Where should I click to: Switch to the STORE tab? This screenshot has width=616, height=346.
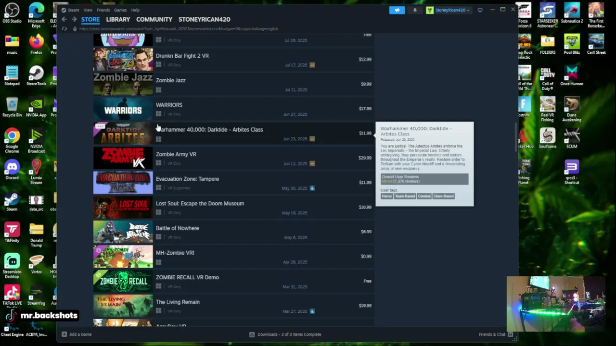click(90, 19)
